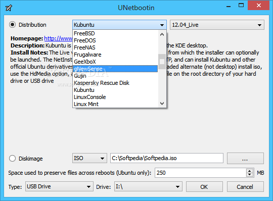Image resolution: width=273 pixels, height=201 pixels.
Task: Choose gNewSense from the distribution list
Action: (x=115, y=69)
